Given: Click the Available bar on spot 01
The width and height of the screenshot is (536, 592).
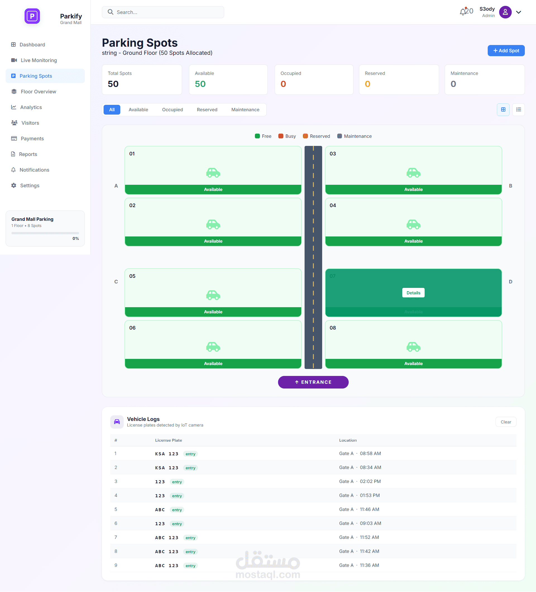Looking at the screenshot, I should [x=213, y=190].
